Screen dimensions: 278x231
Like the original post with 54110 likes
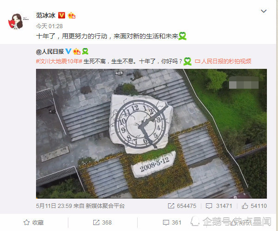254,206
